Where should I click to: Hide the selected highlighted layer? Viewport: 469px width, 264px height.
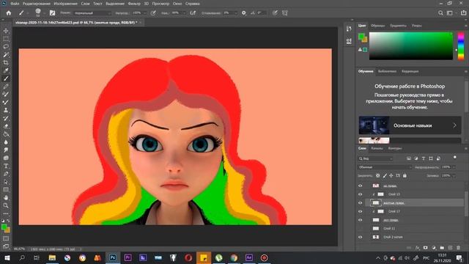[x=361, y=203]
